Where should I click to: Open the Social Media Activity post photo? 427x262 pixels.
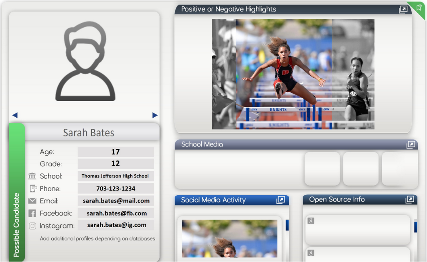point(230,239)
